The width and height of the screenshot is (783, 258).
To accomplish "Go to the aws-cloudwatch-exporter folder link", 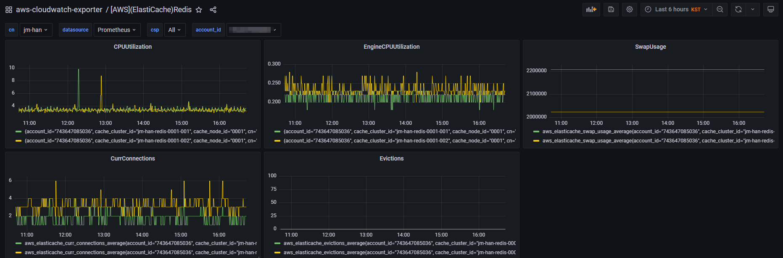I will (x=59, y=10).
